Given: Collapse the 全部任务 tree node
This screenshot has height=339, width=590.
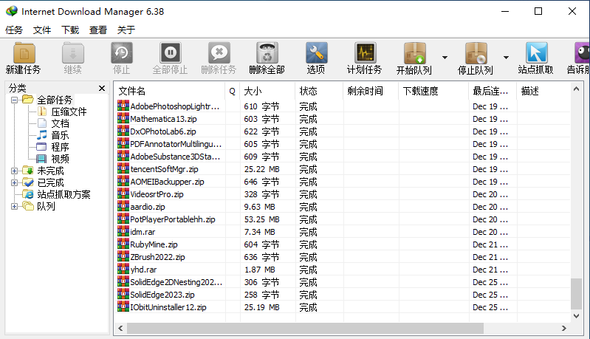Looking at the screenshot, I should (x=15, y=100).
